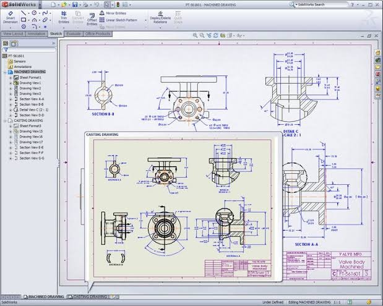Expand the FeatureManager panel chevrons
This screenshot has height=306, width=383.
pos(53,43)
